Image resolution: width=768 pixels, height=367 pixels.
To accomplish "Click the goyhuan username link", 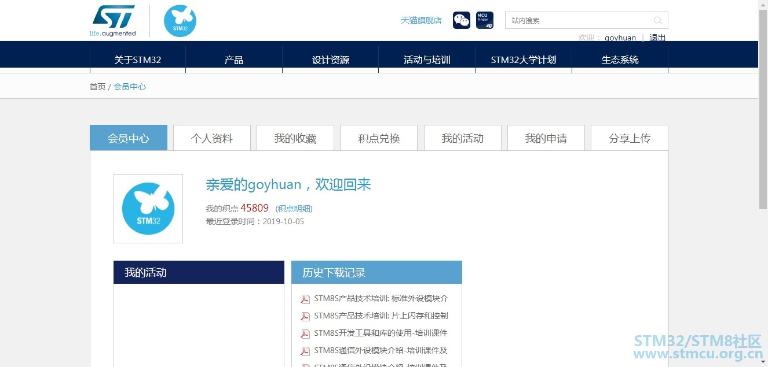I will [x=620, y=38].
